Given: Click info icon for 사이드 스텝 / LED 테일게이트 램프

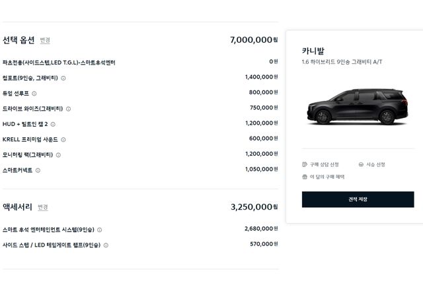Looking at the screenshot, I should [106, 245].
